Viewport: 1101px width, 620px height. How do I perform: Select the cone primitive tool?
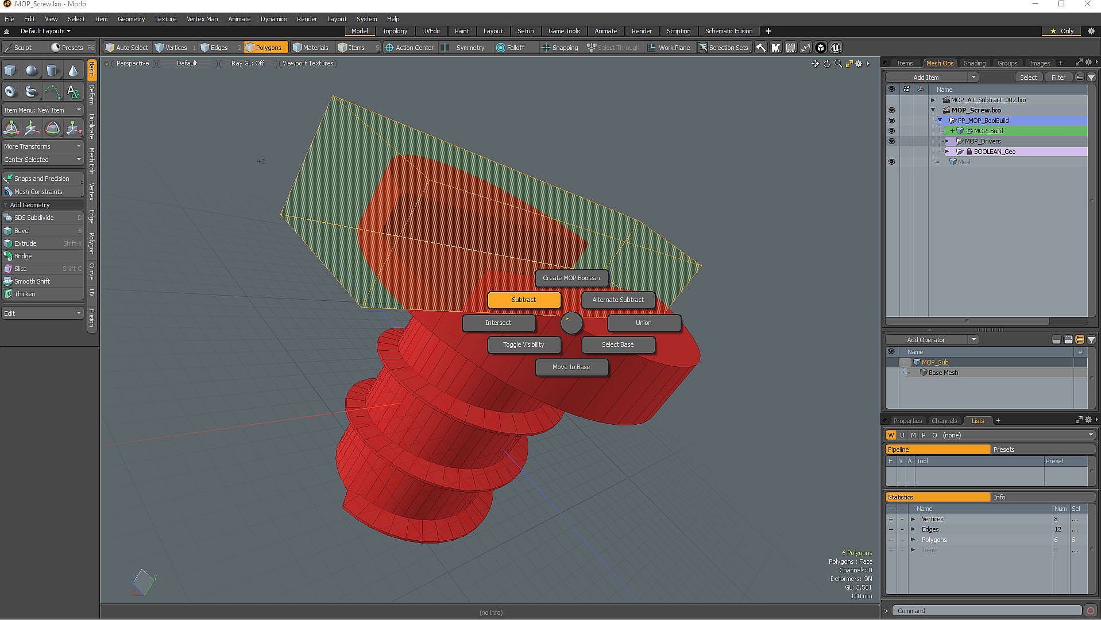(x=73, y=71)
